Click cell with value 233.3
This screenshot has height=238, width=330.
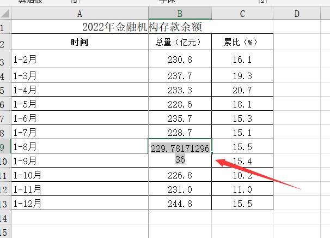(180, 90)
